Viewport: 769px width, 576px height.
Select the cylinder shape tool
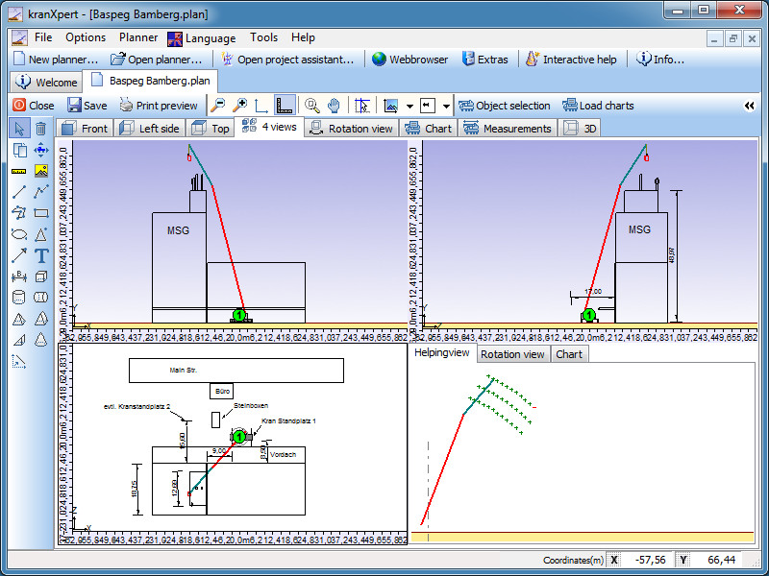[x=19, y=298]
